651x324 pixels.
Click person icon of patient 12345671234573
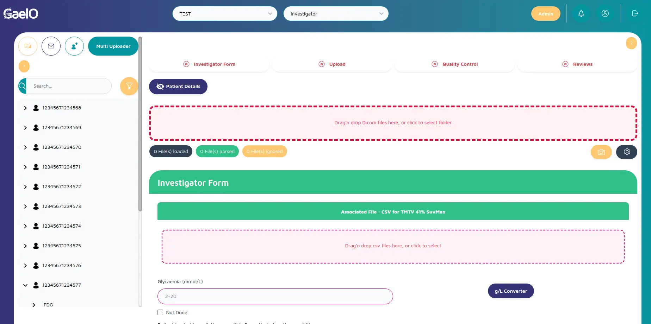point(36,206)
